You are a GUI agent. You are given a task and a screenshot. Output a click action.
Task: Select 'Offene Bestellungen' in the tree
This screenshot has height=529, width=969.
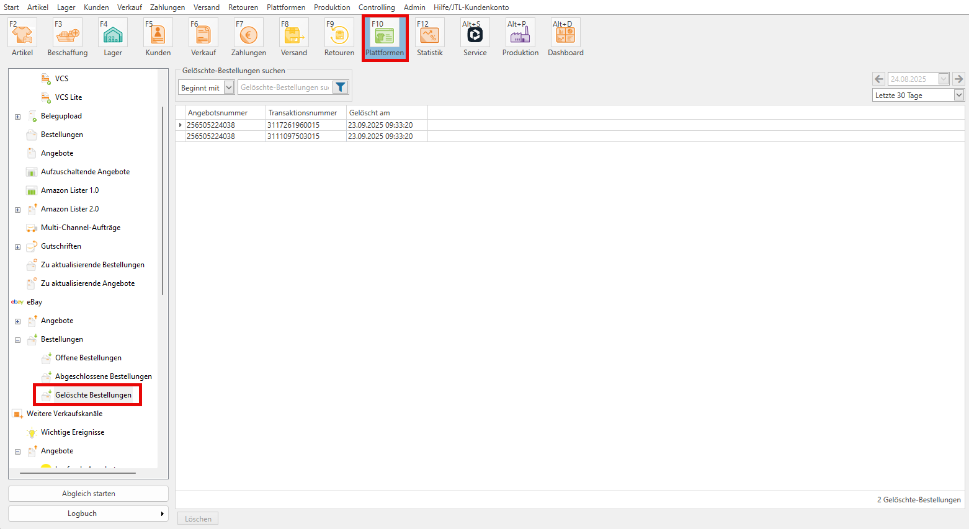[x=88, y=358]
